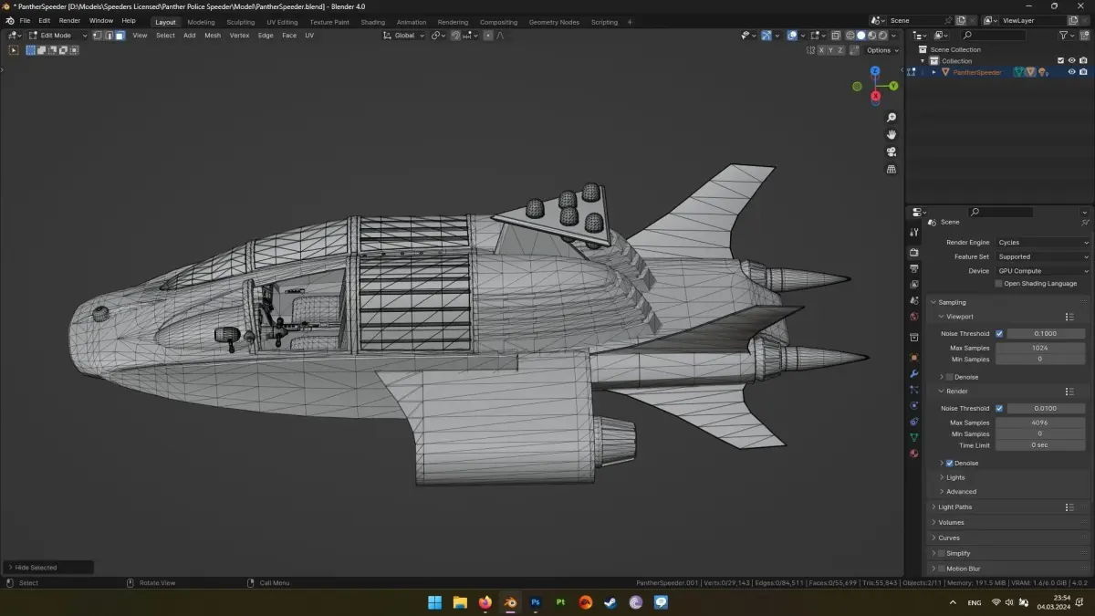Switch to the Shading workspace tab
The height and width of the screenshot is (616, 1095).
click(x=372, y=22)
